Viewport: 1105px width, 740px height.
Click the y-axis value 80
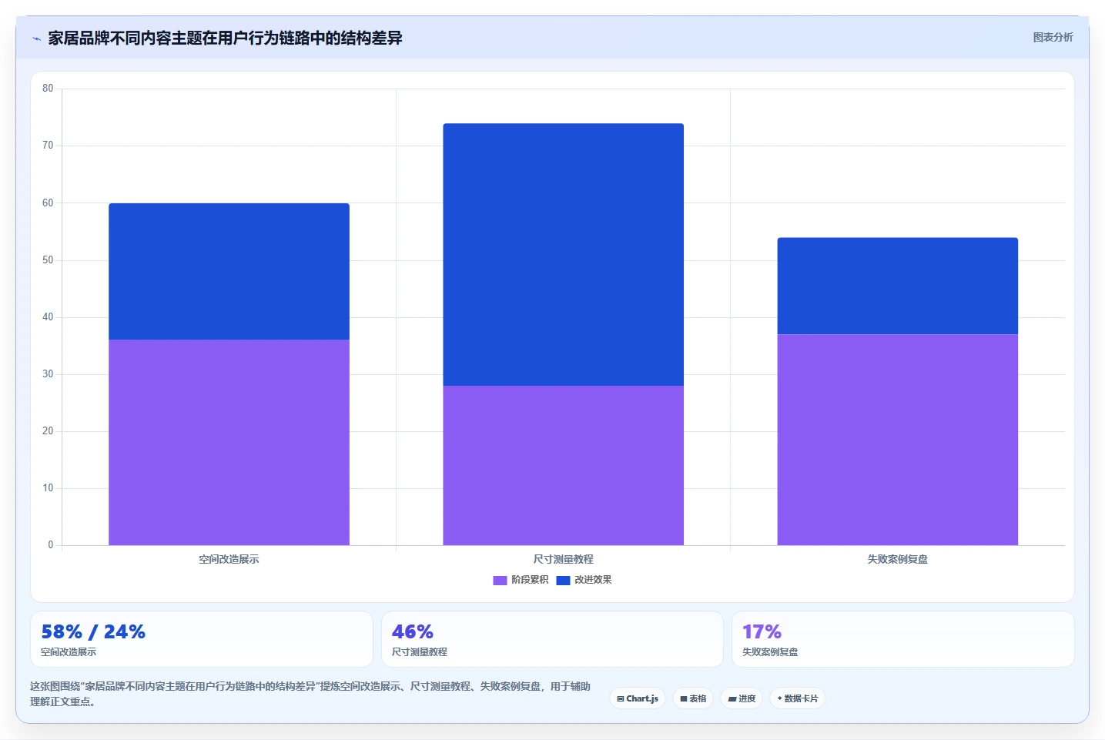point(48,89)
